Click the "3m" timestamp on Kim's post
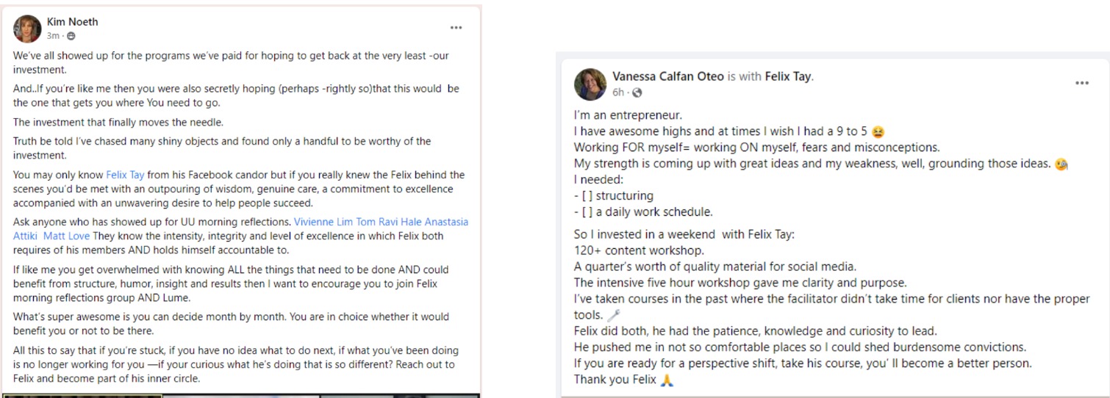The width and height of the screenshot is (1110, 398). coord(53,36)
